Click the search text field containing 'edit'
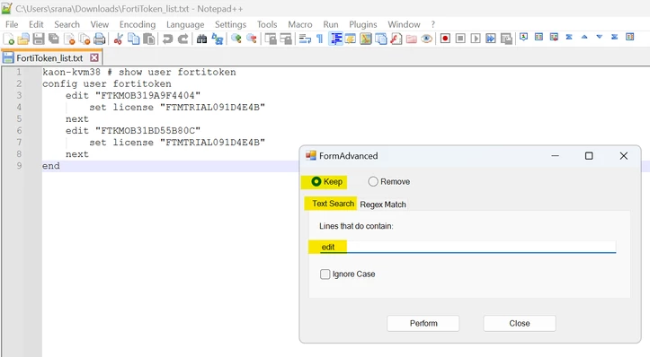Image resolution: width=650 pixels, height=357 pixels. [467, 247]
